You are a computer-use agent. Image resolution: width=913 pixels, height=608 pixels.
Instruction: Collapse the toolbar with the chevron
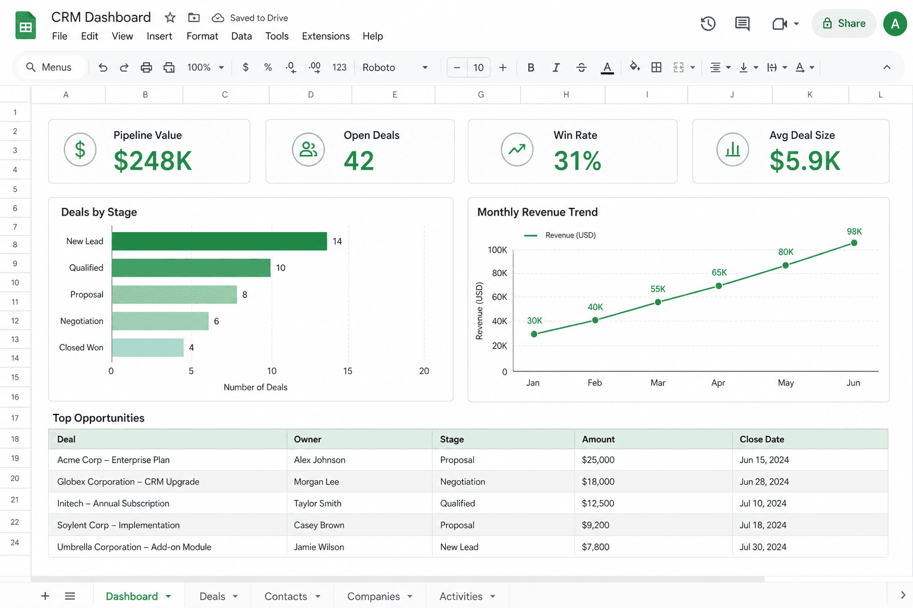click(x=887, y=67)
